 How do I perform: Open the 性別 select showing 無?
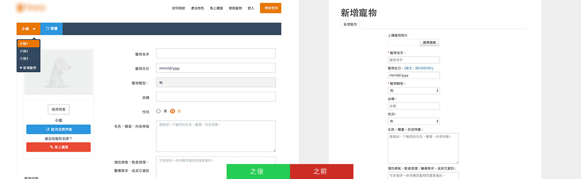pos(413,121)
